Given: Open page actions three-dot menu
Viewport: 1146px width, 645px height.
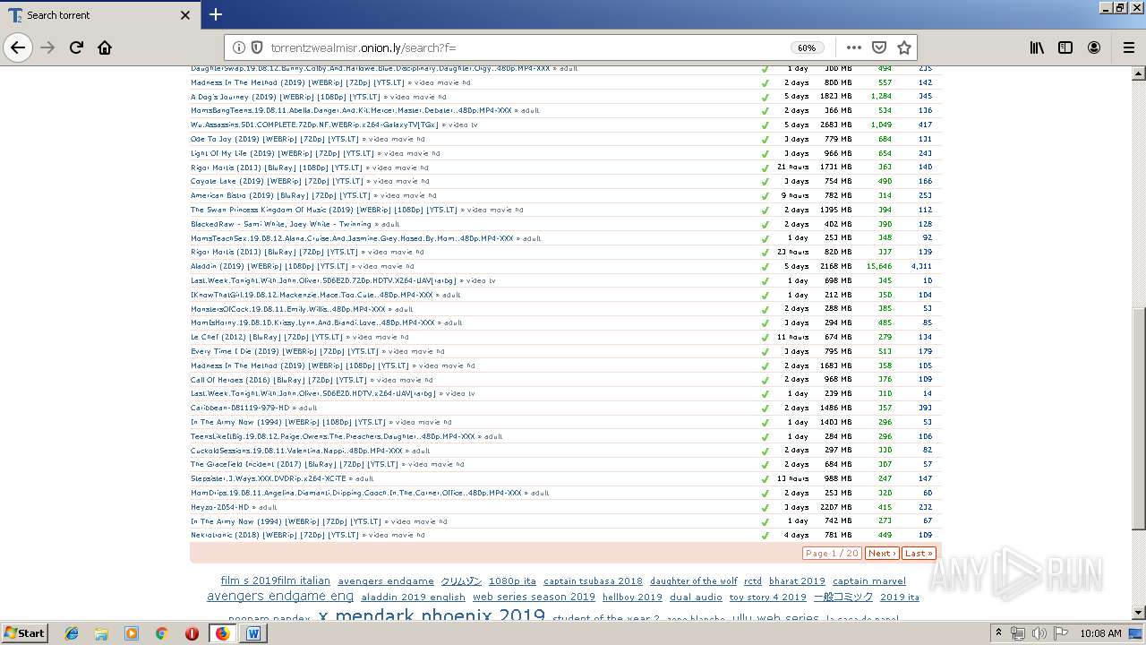Looking at the screenshot, I should click(x=853, y=47).
